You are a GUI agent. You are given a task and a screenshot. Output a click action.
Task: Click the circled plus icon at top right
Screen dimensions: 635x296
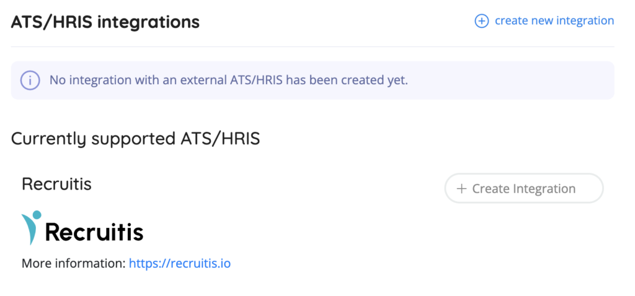pos(481,21)
